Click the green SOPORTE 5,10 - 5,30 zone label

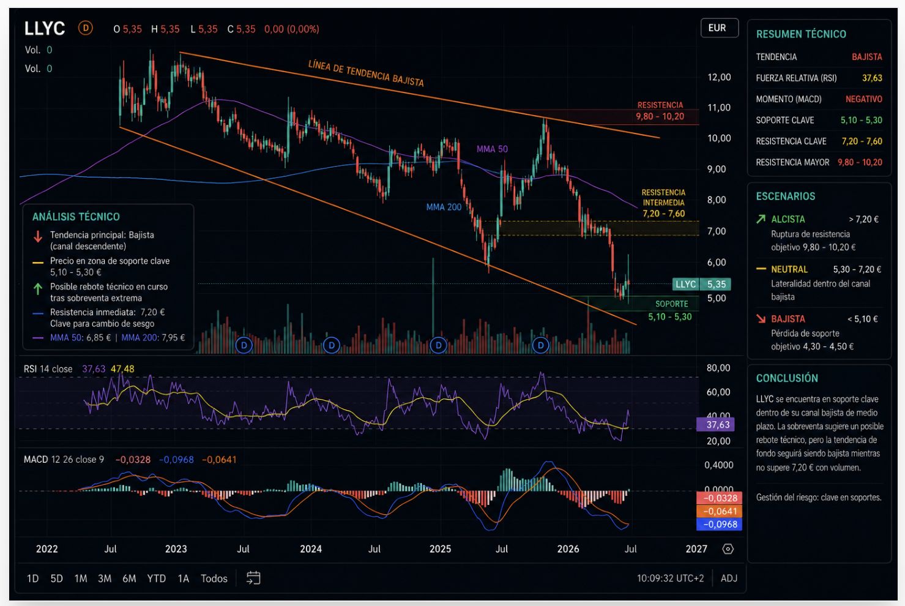point(671,310)
